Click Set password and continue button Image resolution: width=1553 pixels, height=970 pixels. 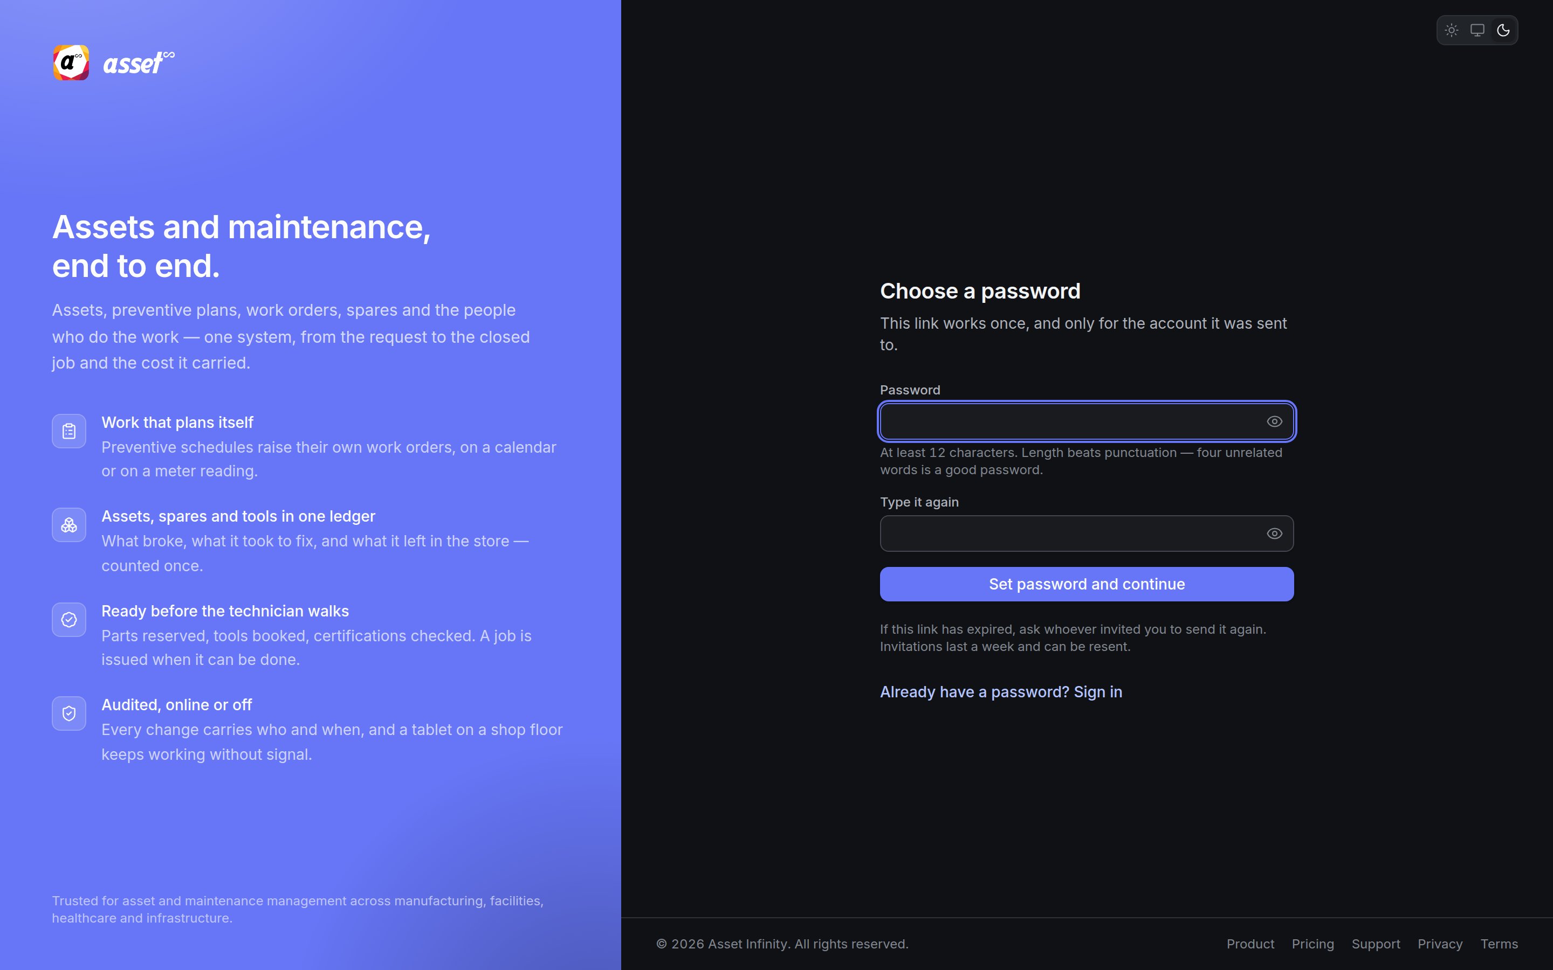coord(1087,585)
